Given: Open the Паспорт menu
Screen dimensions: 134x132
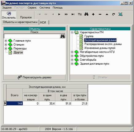Looking at the screenshot, I should pos(19,8).
